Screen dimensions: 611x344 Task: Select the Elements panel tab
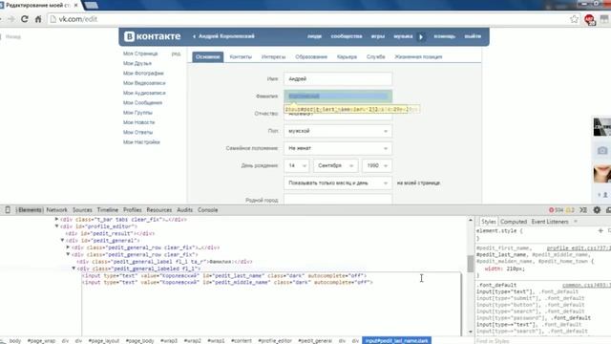pos(30,210)
